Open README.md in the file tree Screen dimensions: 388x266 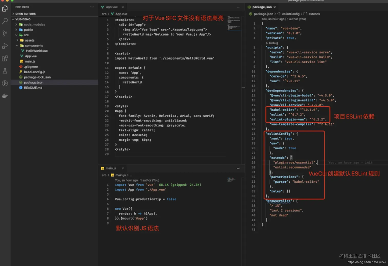click(33, 87)
